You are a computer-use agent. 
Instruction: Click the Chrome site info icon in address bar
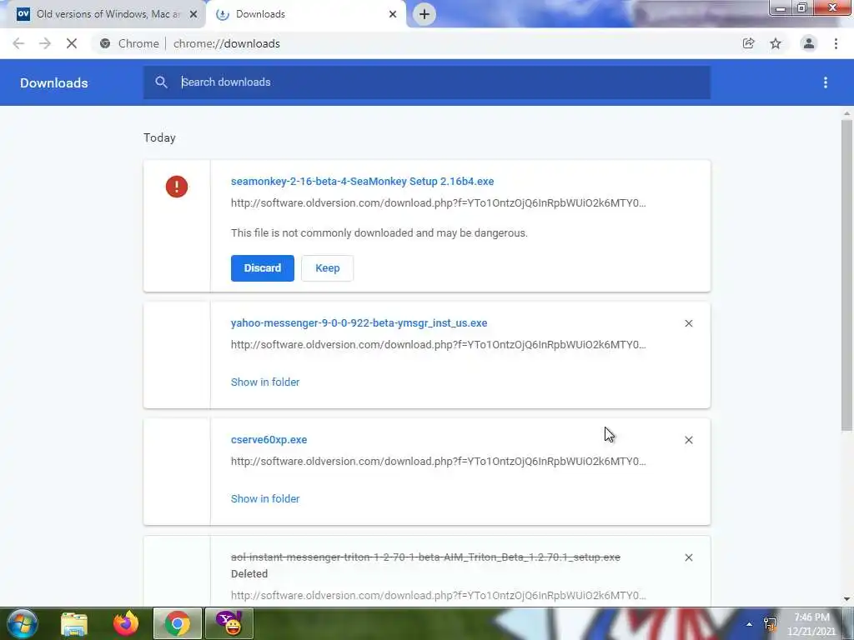pyautogui.click(x=105, y=43)
